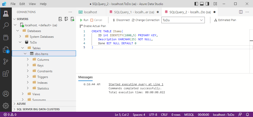The width and height of the screenshot is (253, 117).
Task: Click the Disconnect button
Action: pyautogui.click(x=121, y=20)
